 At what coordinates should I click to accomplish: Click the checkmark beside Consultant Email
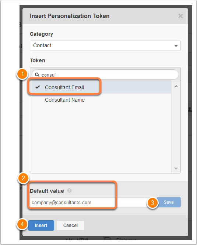[x=38, y=87]
